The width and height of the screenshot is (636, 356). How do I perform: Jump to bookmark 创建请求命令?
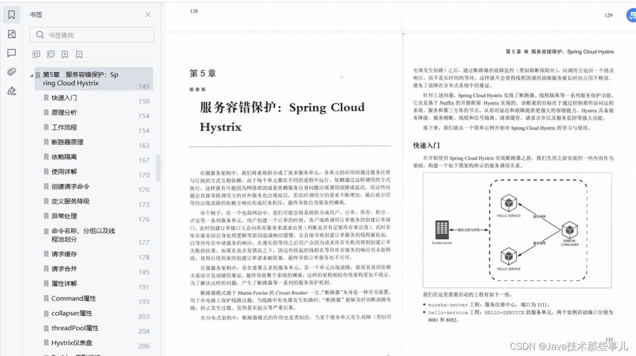tap(70, 186)
